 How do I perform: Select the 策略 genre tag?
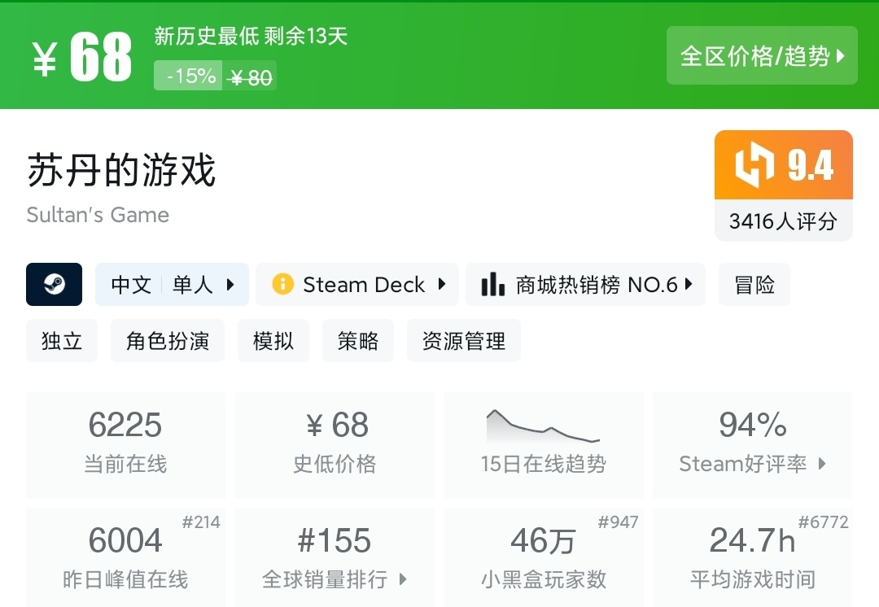358,340
